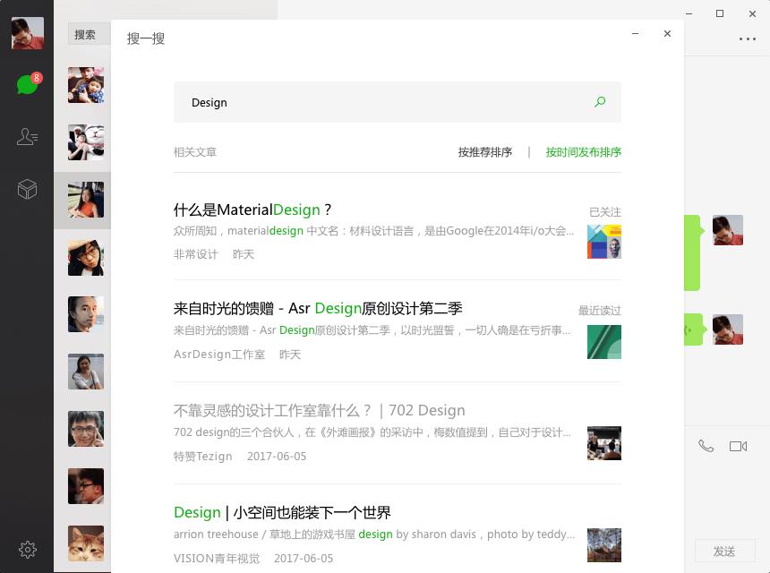
Task: Click your profile avatar in sidebar
Action: [x=28, y=33]
